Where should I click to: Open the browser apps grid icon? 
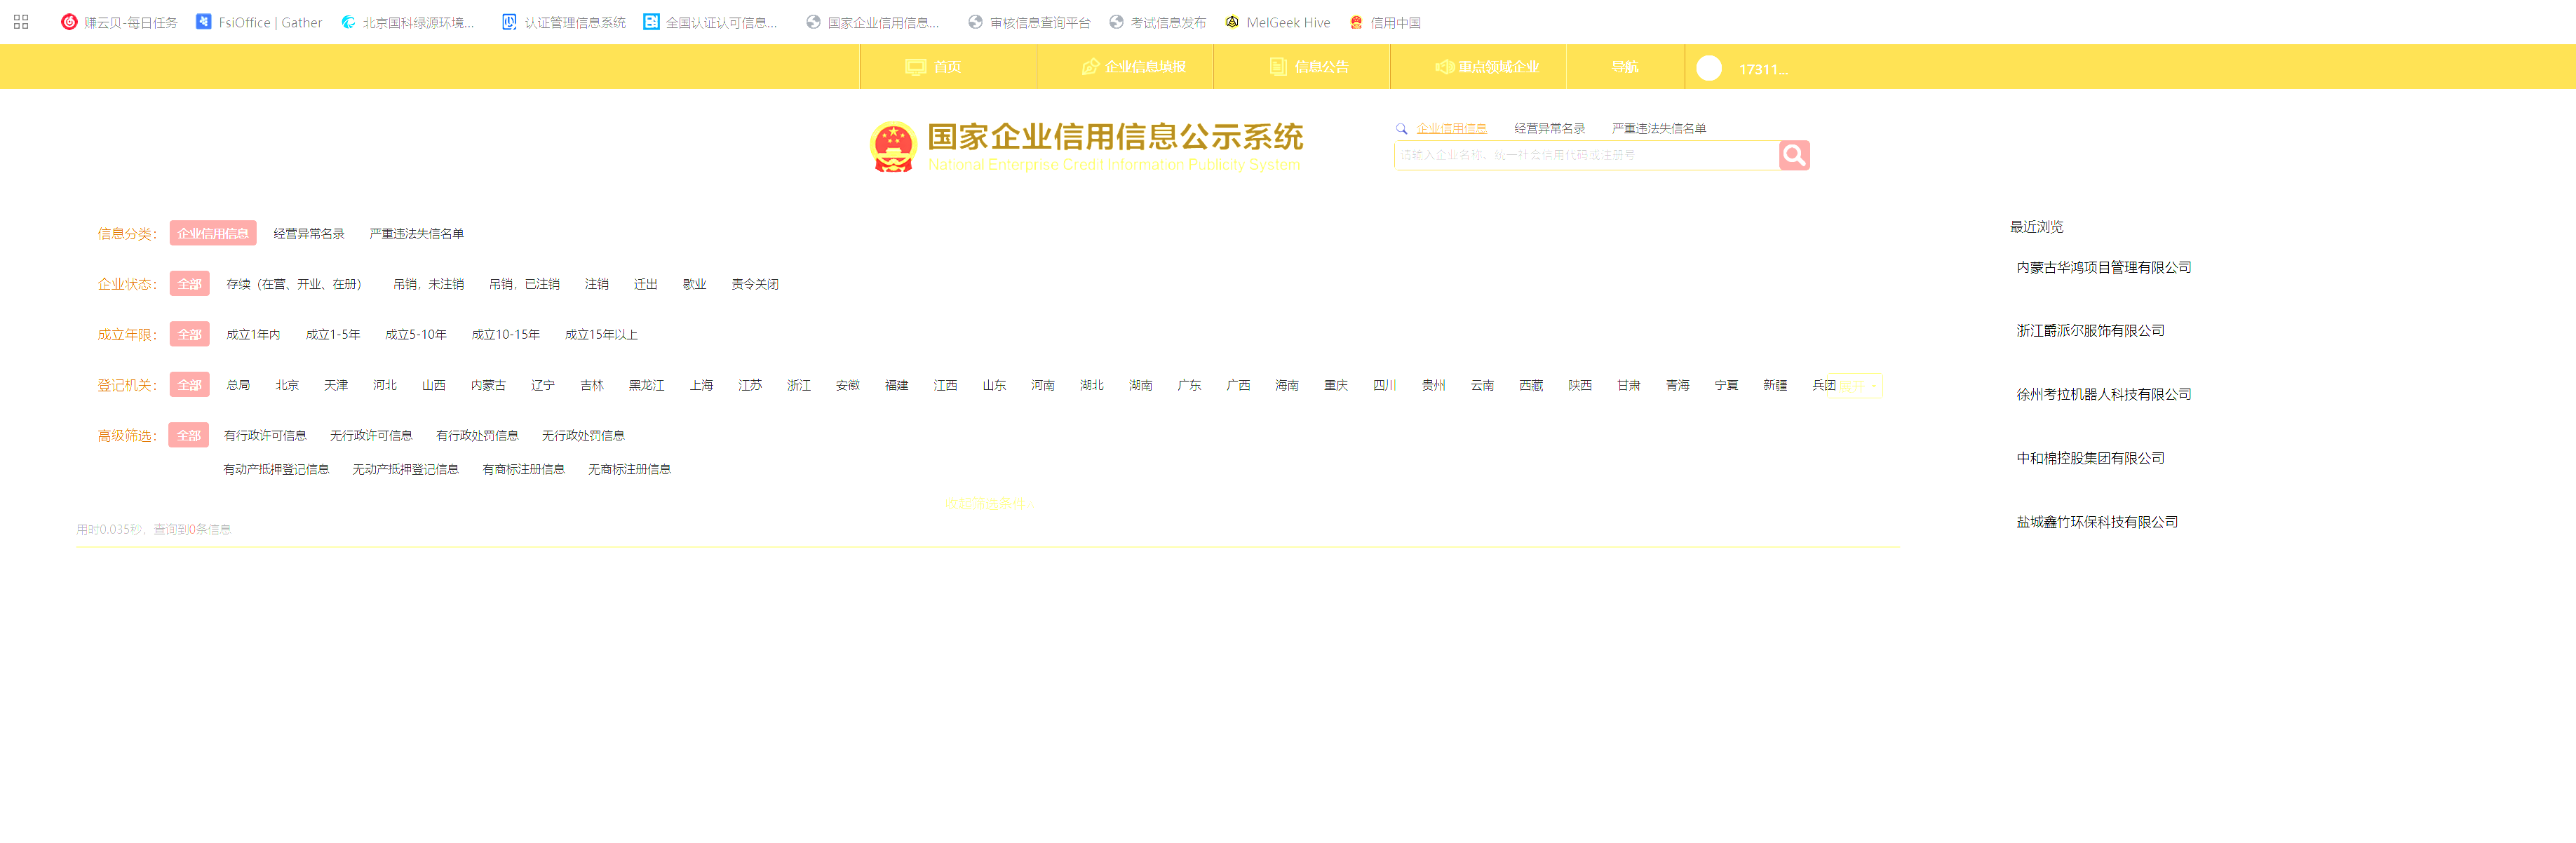[x=21, y=22]
